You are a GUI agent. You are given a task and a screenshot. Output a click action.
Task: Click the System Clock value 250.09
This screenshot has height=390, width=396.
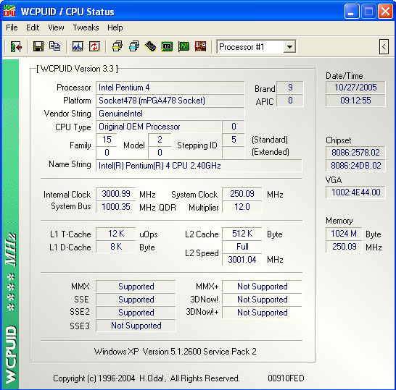242,194
